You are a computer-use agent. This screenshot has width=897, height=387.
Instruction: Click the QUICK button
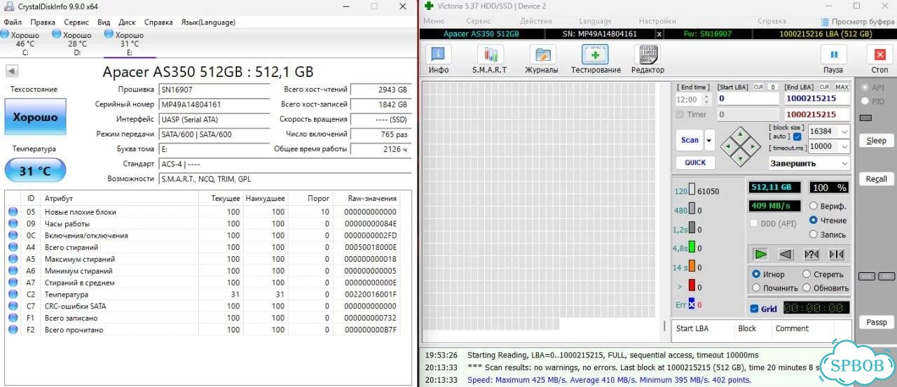pos(695,162)
